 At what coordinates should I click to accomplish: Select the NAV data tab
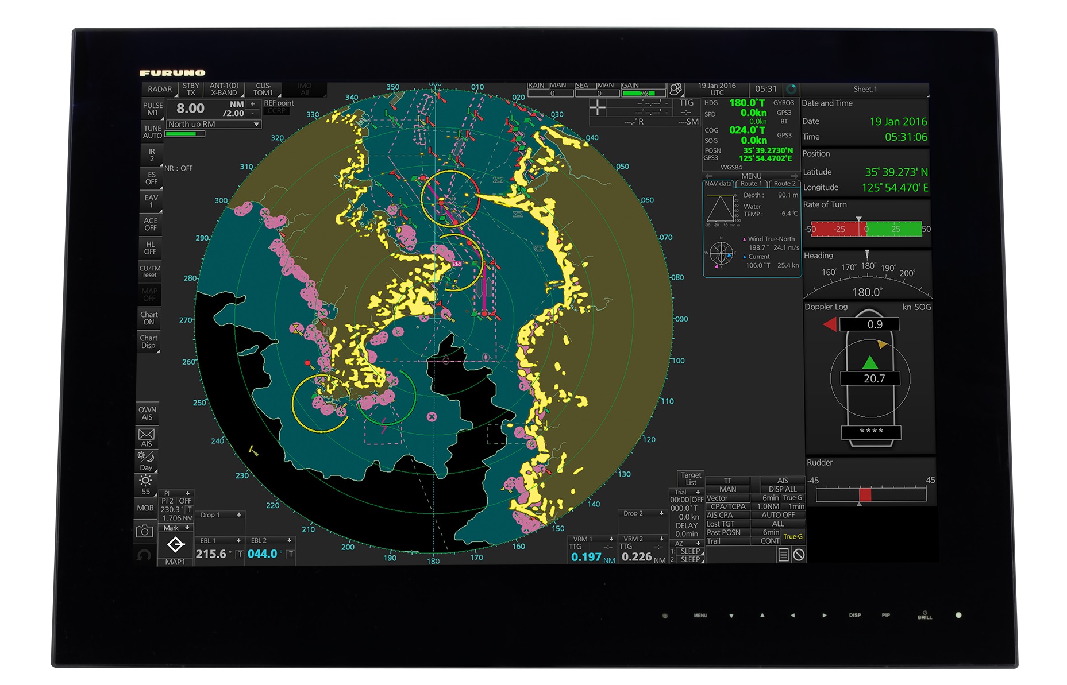tap(718, 184)
